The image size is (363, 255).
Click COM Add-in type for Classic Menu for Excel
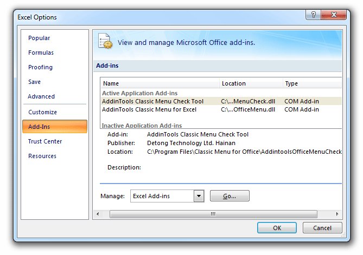pyautogui.click(x=302, y=109)
